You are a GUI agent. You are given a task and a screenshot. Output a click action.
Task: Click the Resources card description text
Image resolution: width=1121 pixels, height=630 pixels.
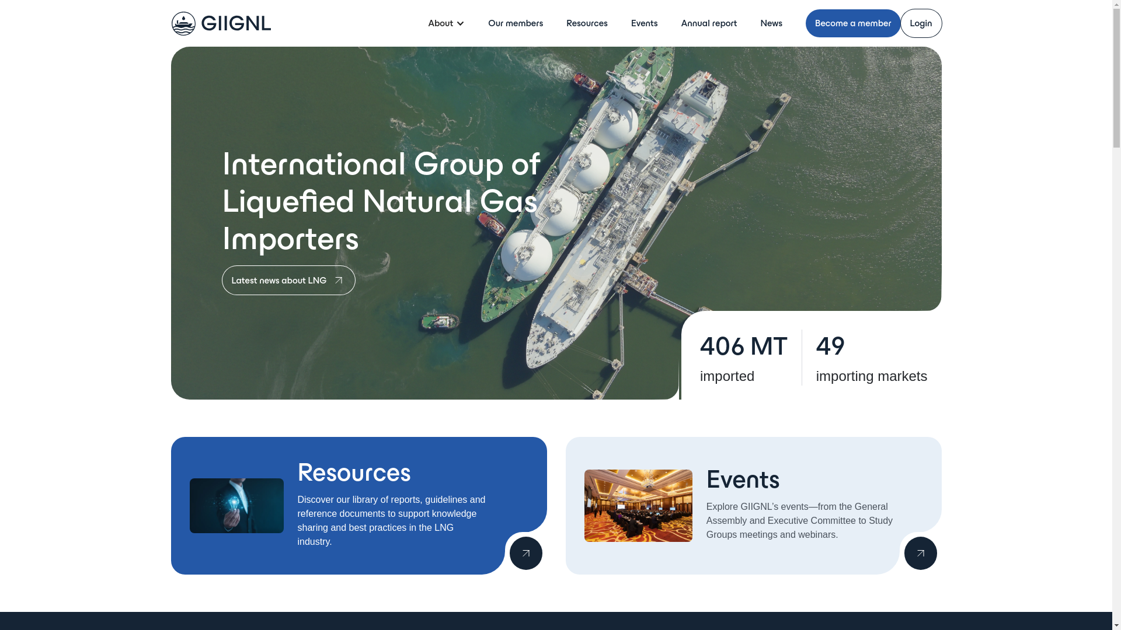pos(391,520)
